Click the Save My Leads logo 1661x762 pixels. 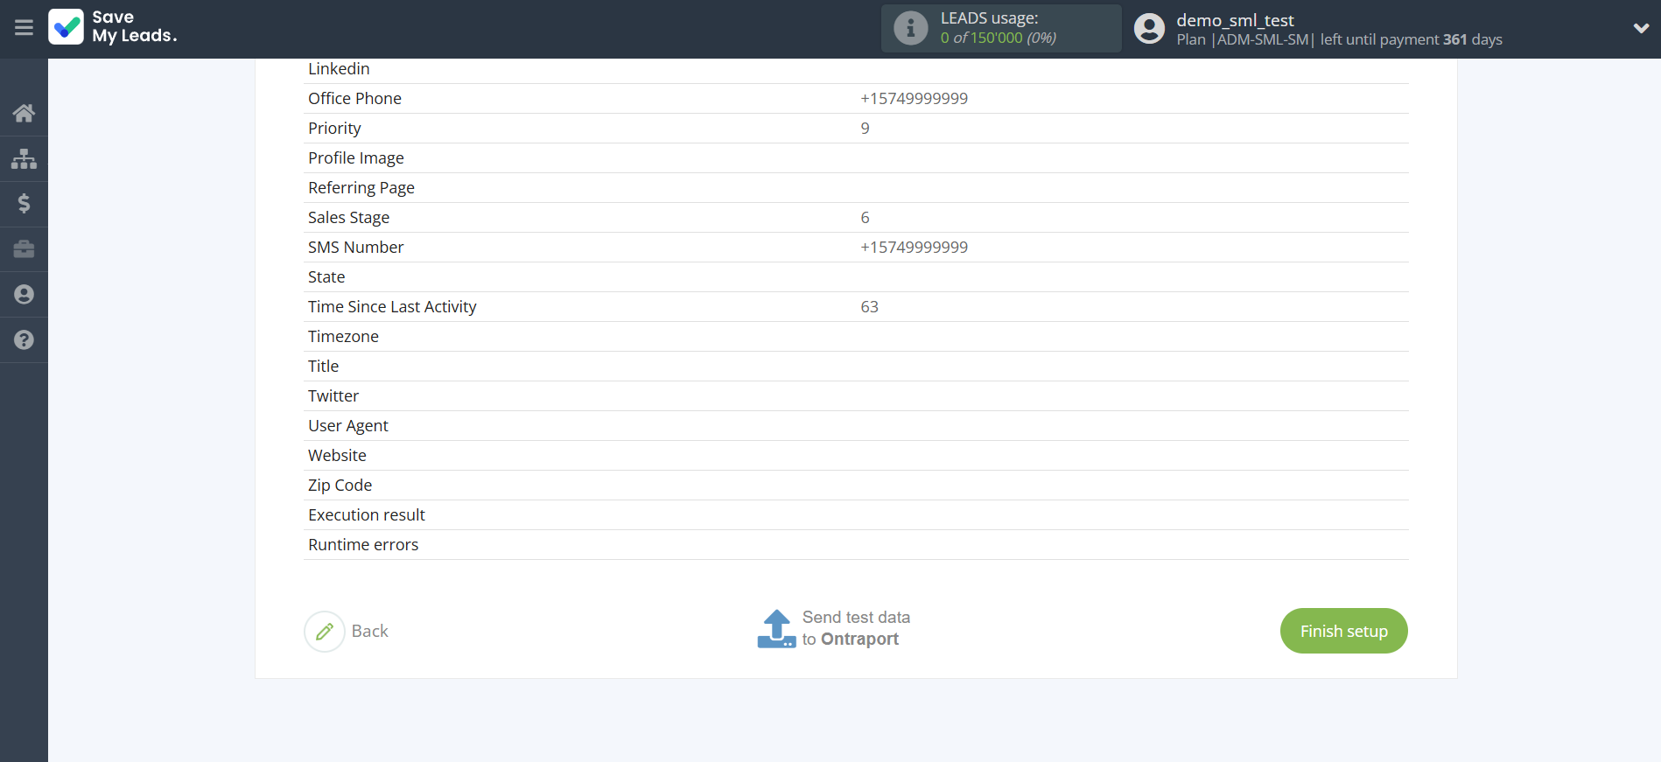click(x=113, y=27)
